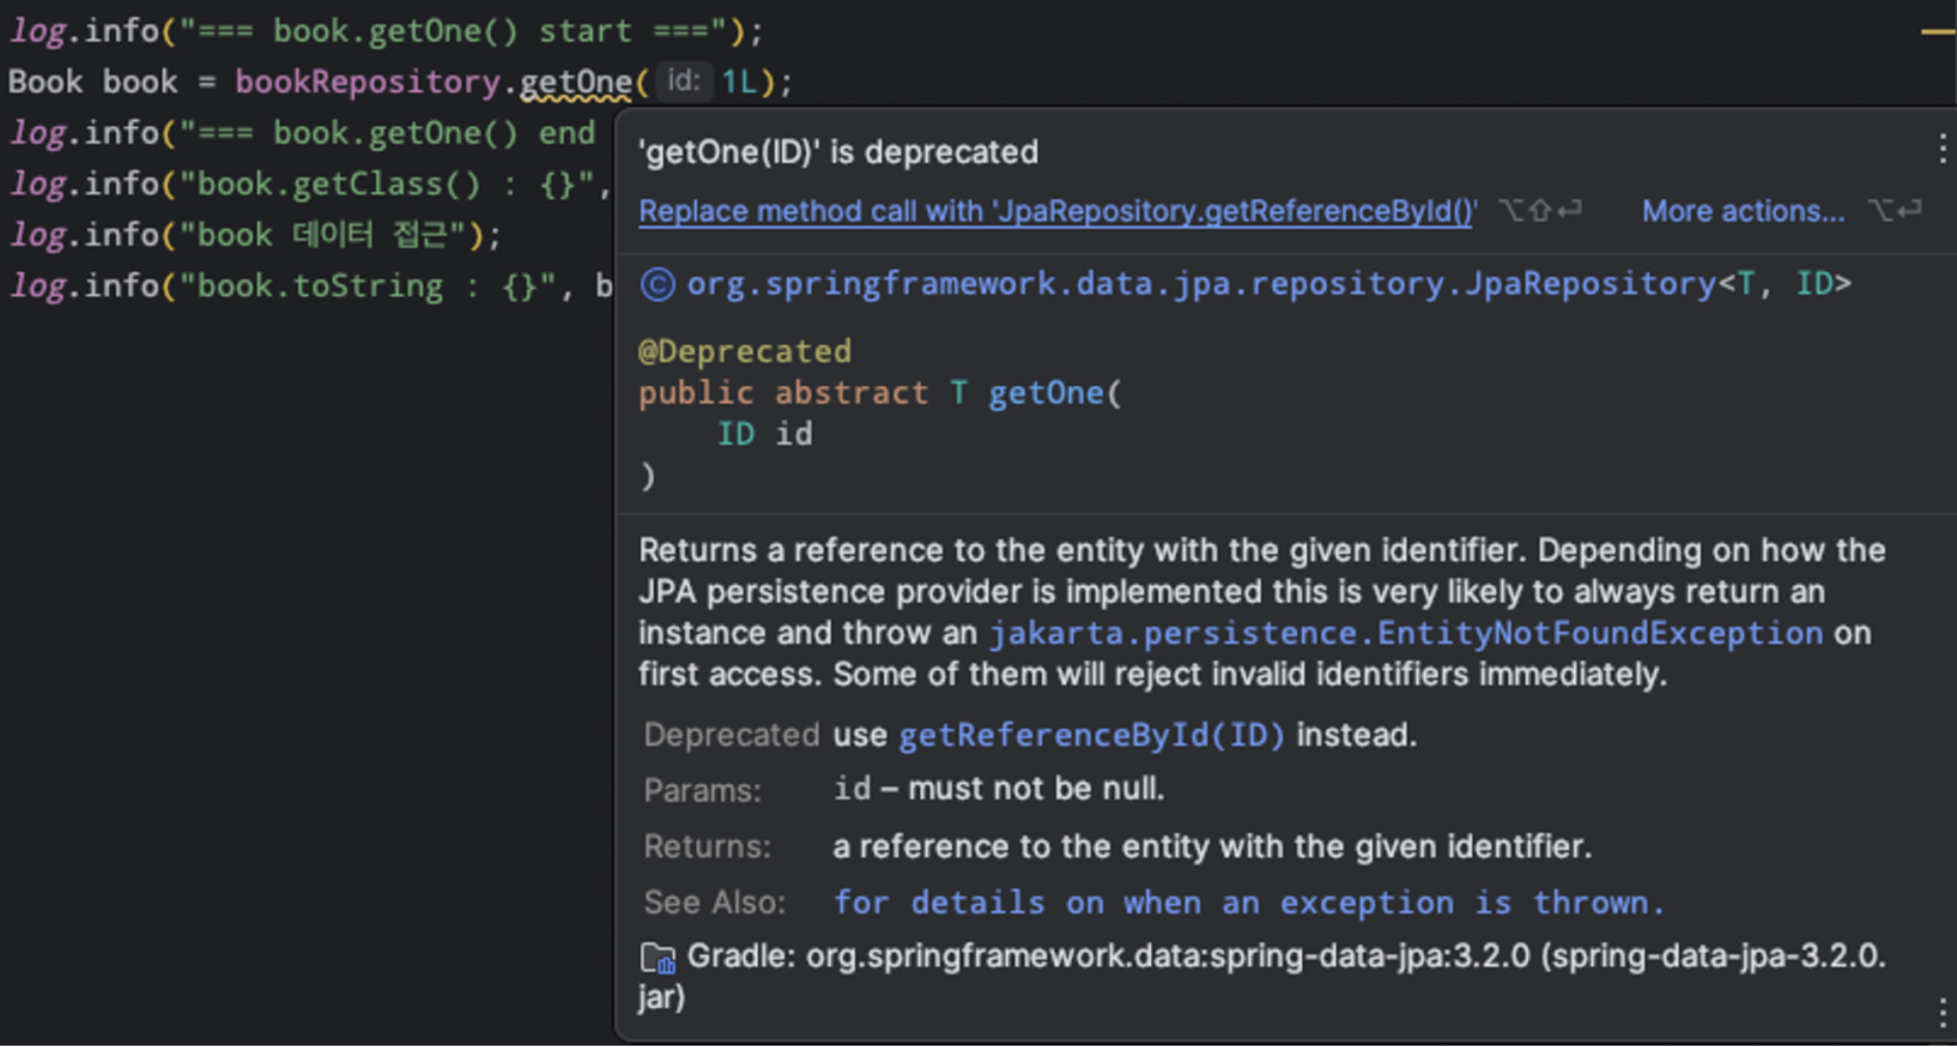The image size is (1957, 1050).
Task: Click getOne in the method signature
Action: (x=1045, y=393)
